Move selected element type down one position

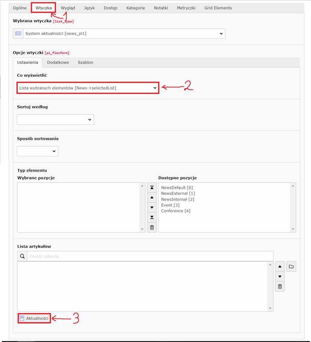click(152, 207)
